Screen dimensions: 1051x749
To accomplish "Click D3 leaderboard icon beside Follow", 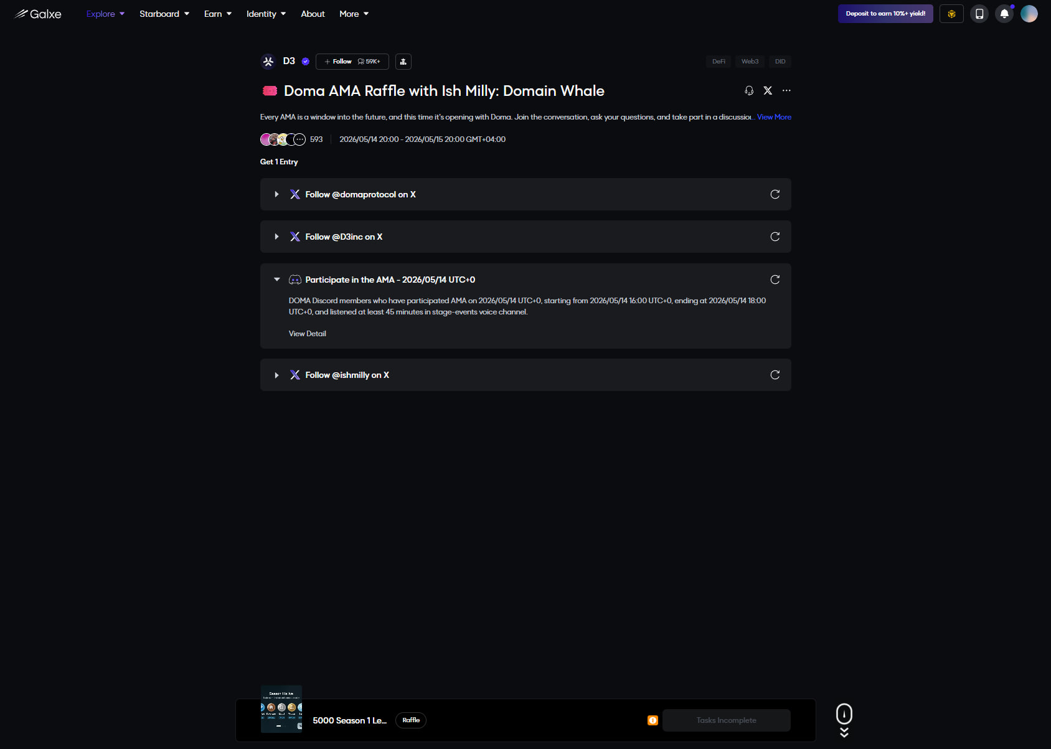I will 403,62.
